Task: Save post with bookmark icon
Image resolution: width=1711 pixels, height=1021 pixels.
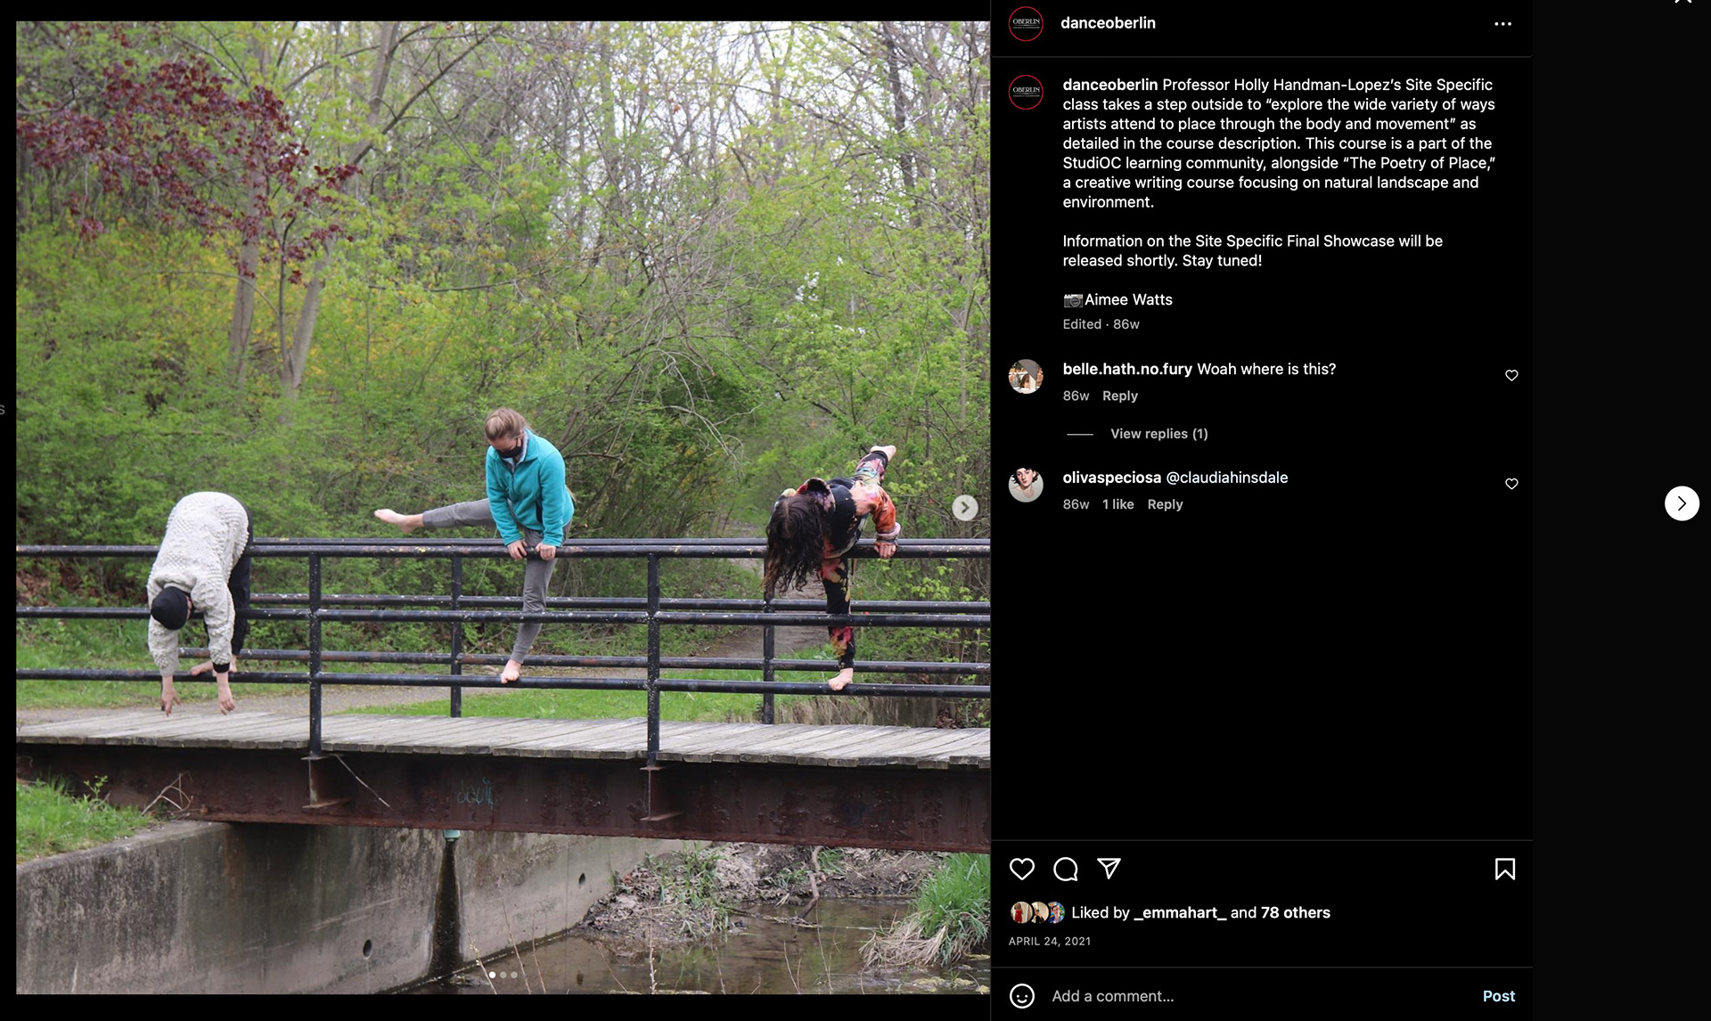Action: click(1505, 869)
